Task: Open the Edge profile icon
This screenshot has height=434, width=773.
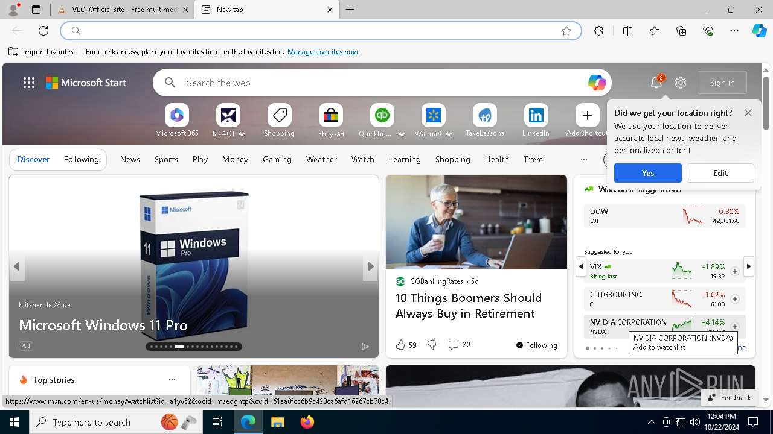Action: point(13,10)
